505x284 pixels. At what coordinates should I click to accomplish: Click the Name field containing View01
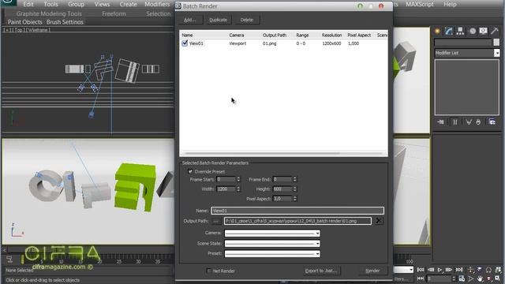pyautogui.click(x=297, y=211)
